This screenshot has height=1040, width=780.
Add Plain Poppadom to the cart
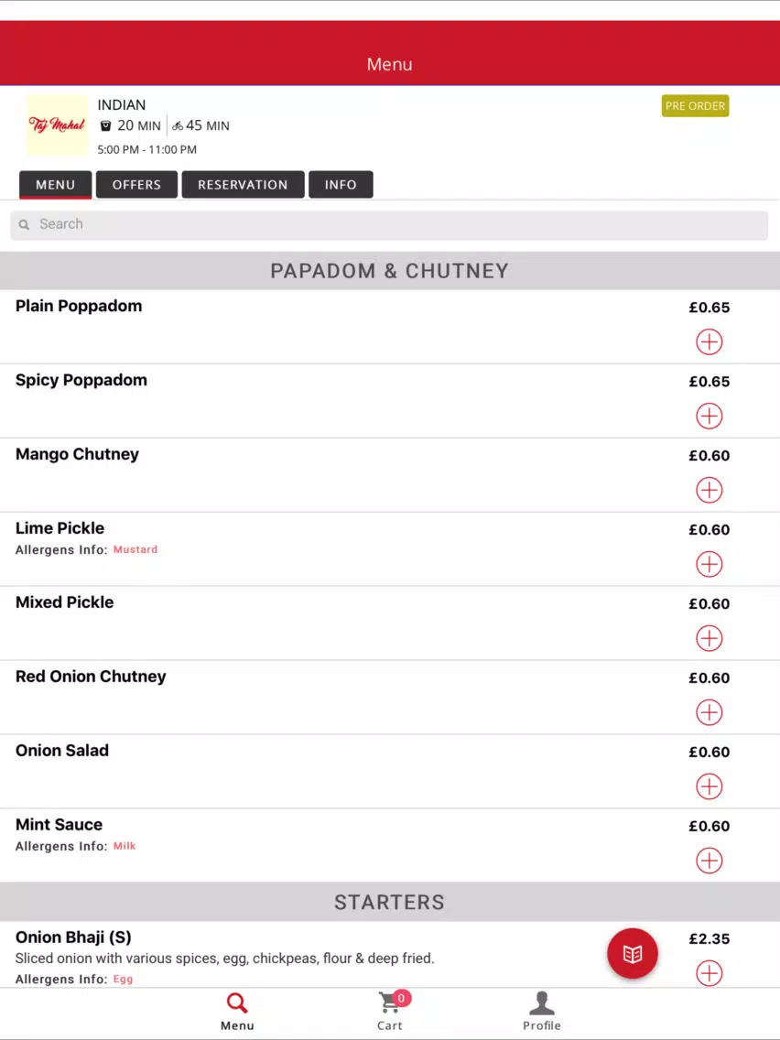click(x=709, y=342)
